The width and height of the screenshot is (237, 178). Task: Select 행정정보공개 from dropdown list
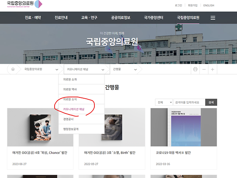81,129
